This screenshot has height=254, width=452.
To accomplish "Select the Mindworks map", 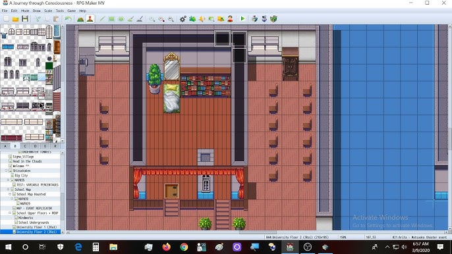I will [x=26, y=218].
